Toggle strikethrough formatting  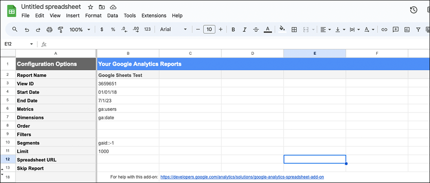[x=256, y=30]
